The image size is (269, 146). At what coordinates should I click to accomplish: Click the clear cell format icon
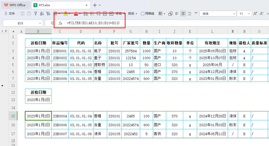(x=170, y=14)
